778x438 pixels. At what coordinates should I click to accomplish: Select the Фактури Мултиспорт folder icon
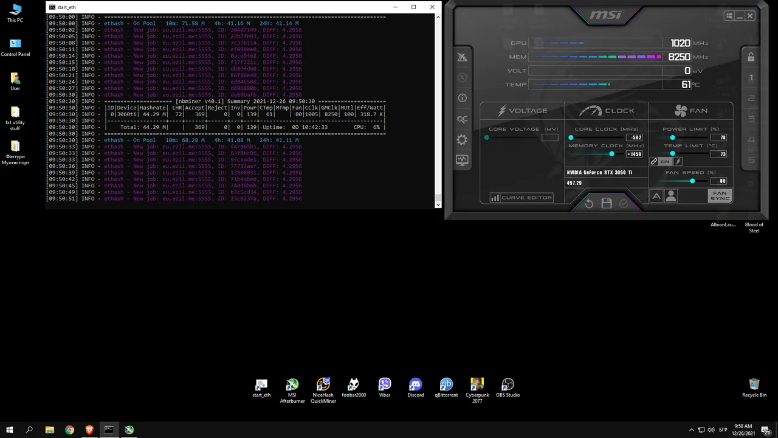pyautogui.click(x=15, y=153)
